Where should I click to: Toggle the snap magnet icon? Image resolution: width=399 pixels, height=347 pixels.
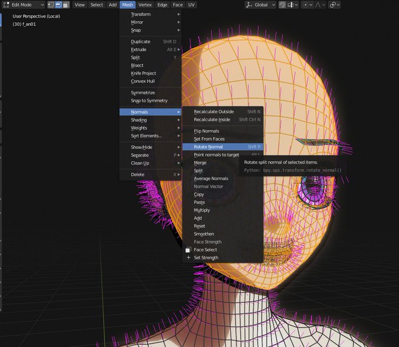(x=282, y=5)
